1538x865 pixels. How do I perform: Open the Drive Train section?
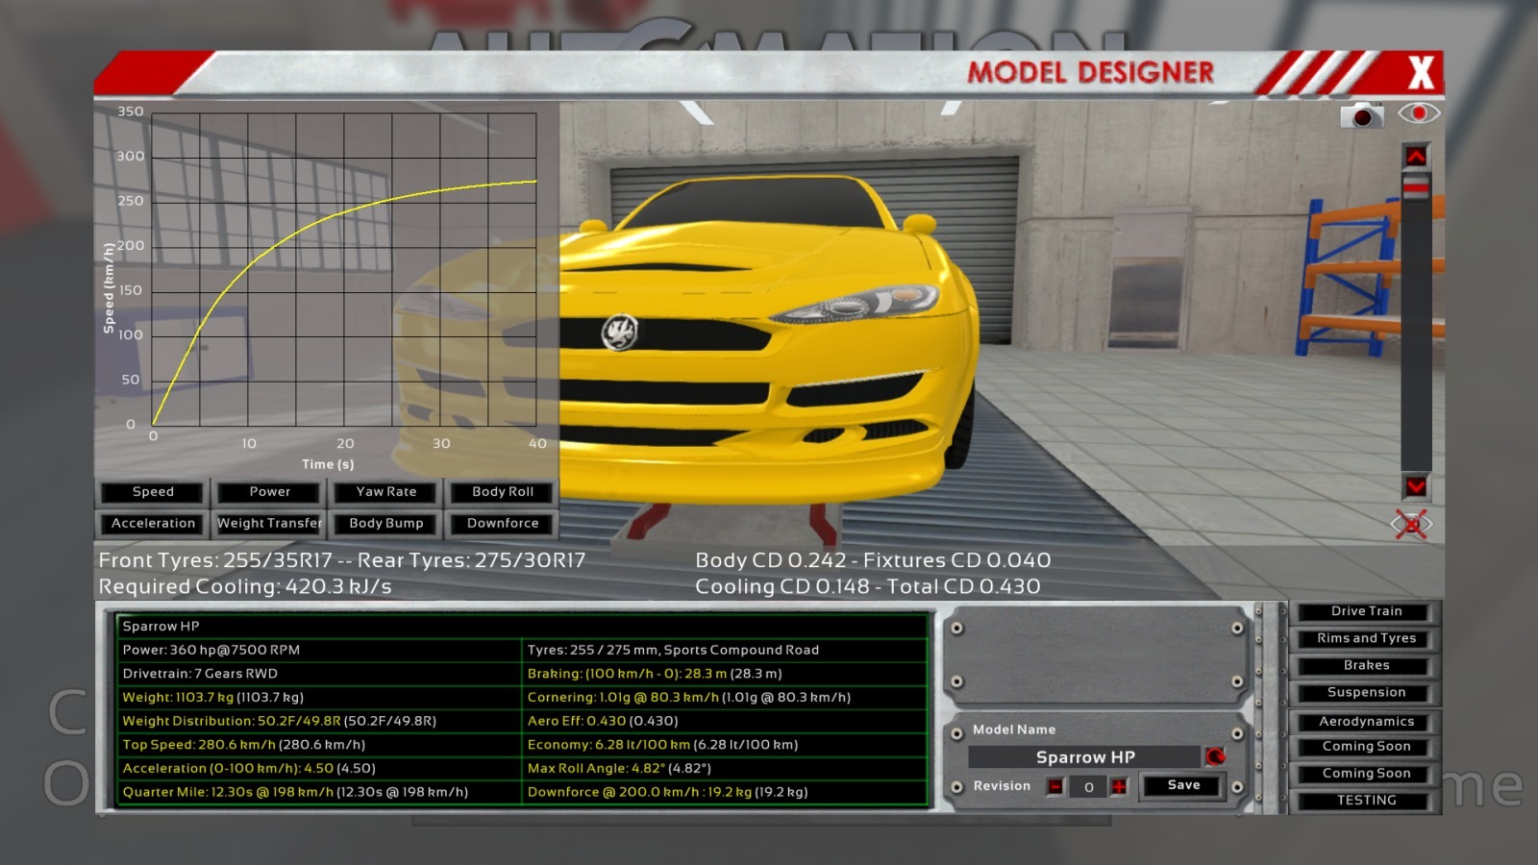1366,611
